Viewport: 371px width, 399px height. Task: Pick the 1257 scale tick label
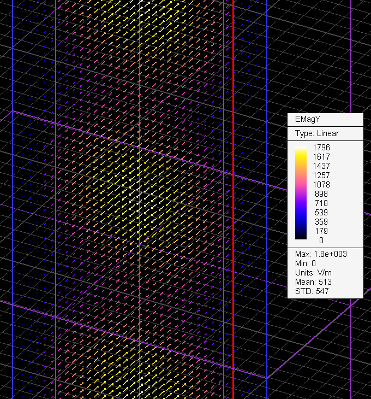pos(321,175)
